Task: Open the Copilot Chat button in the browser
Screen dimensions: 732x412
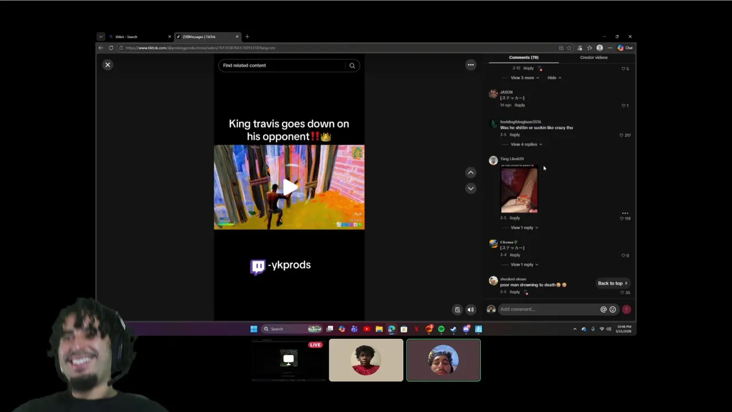Action: coord(625,48)
